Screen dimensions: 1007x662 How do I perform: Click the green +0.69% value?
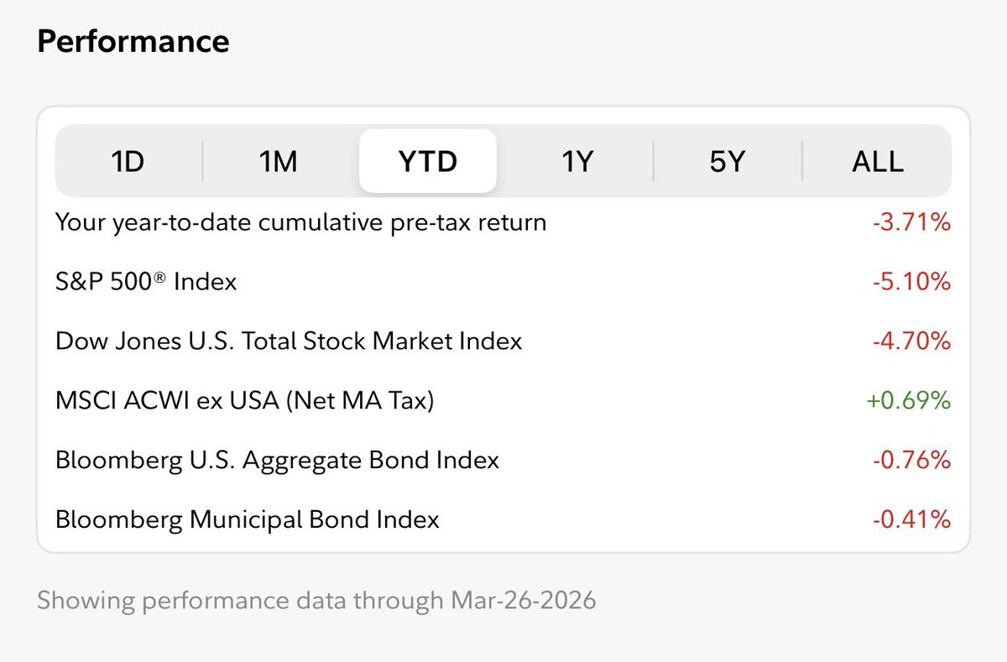pos(909,401)
